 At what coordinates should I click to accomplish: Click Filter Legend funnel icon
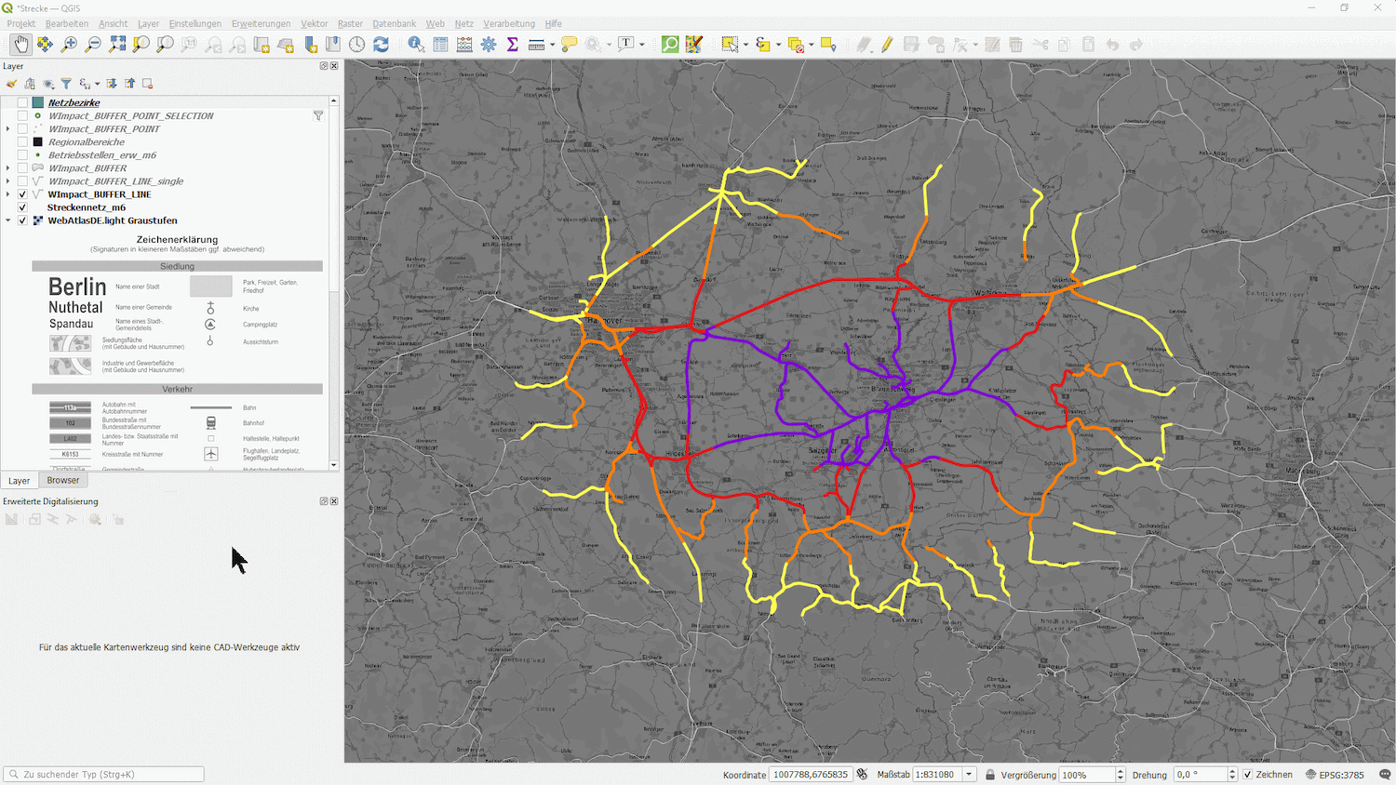[66, 84]
